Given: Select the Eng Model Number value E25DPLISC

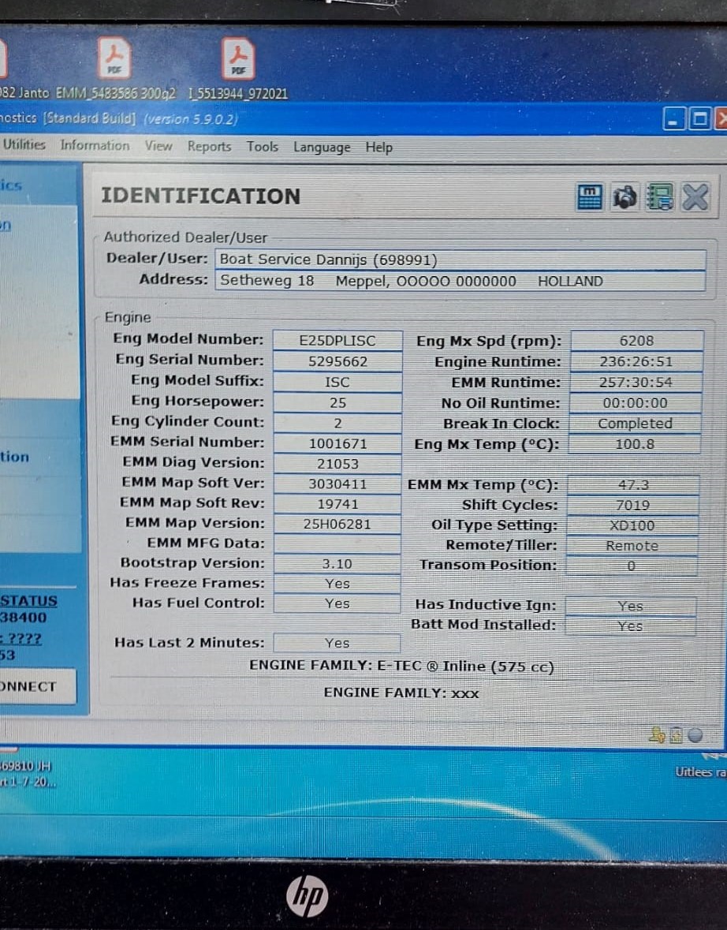Looking at the screenshot, I should pos(337,341).
